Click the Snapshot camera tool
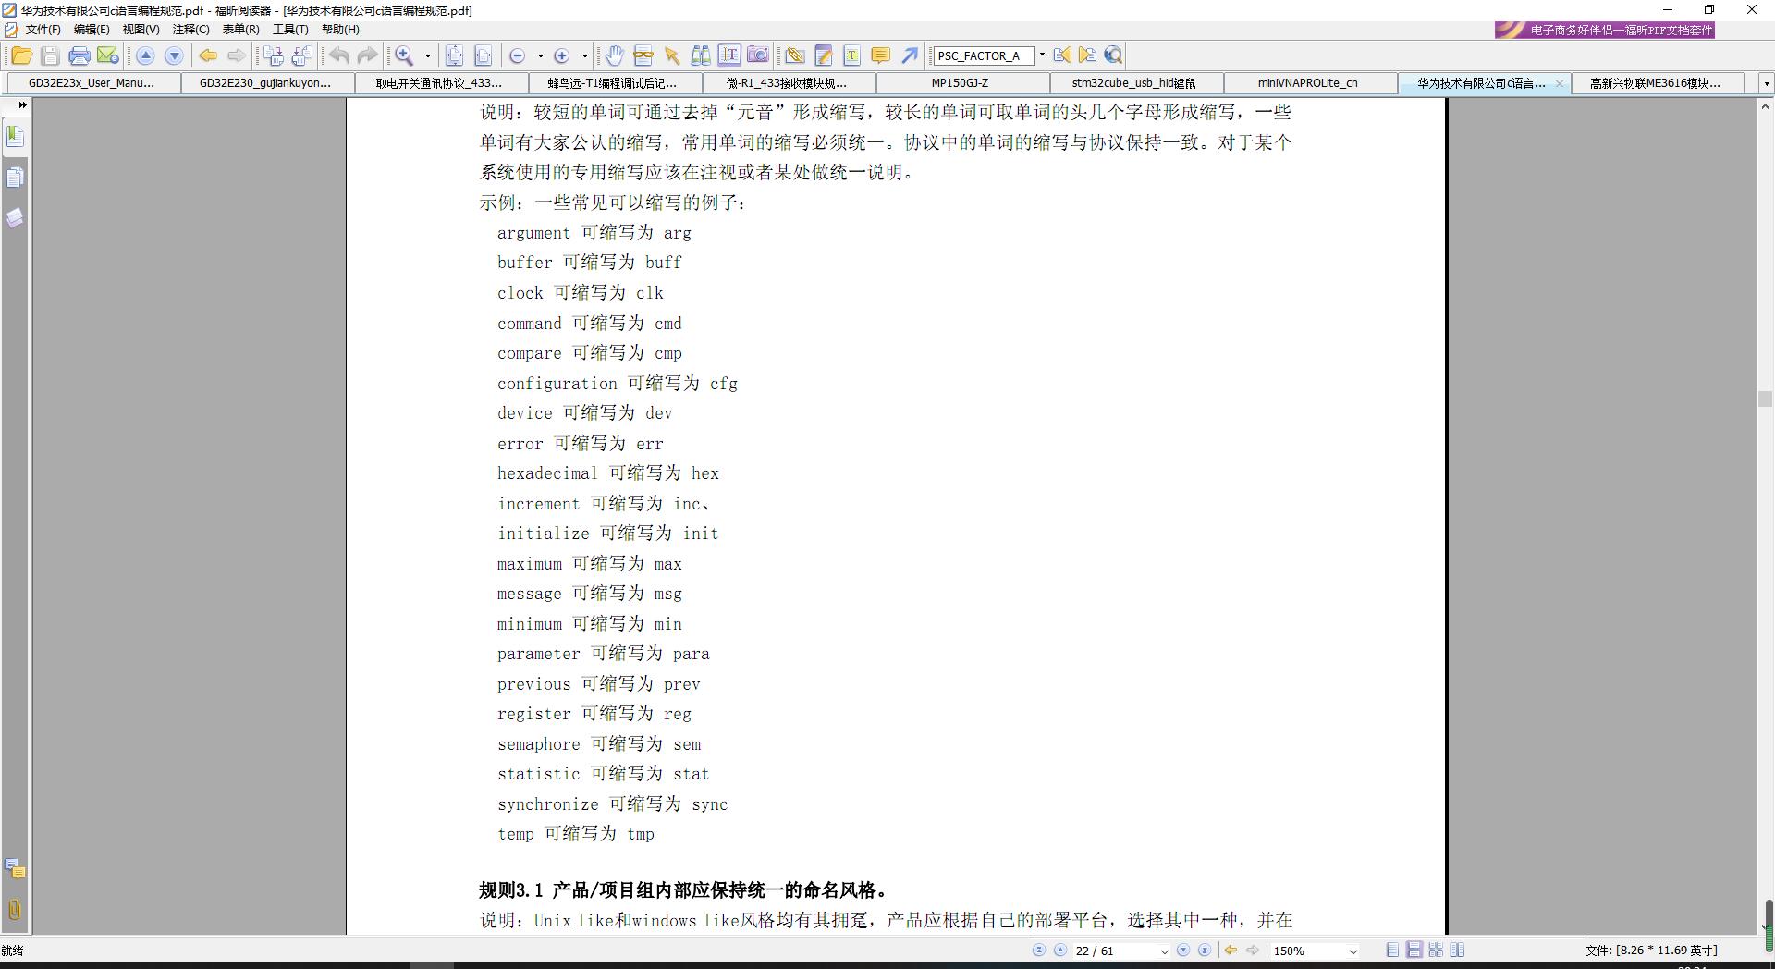 click(758, 55)
